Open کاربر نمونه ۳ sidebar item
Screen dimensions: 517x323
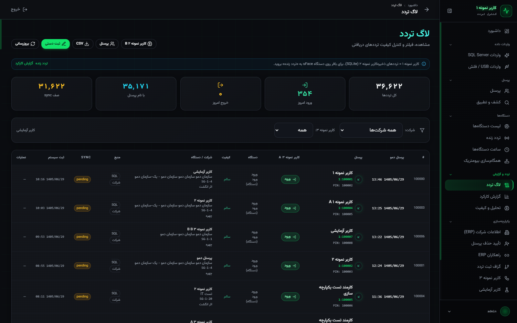click(x=479, y=278)
